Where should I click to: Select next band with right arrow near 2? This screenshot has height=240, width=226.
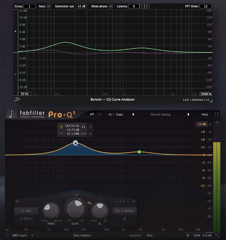(124, 201)
